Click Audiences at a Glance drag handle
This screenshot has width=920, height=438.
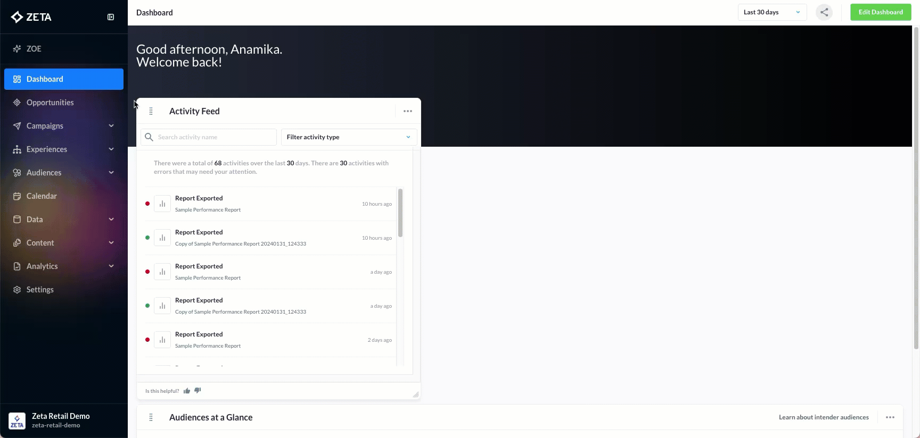pyautogui.click(x=151, y=417)
